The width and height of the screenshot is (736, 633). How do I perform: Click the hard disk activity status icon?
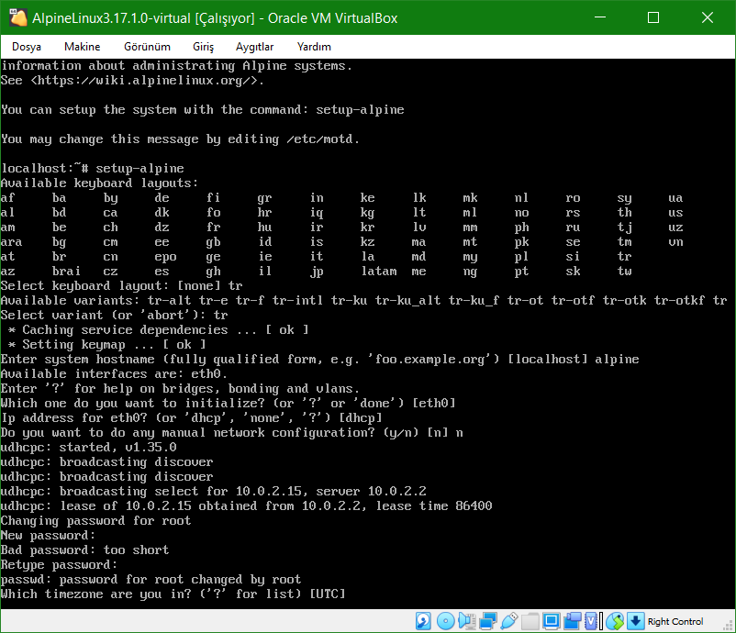point(423,621)
